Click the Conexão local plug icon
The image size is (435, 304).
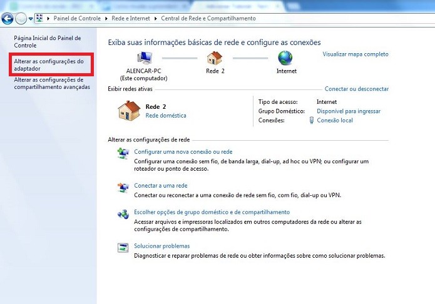pos(312,120)
